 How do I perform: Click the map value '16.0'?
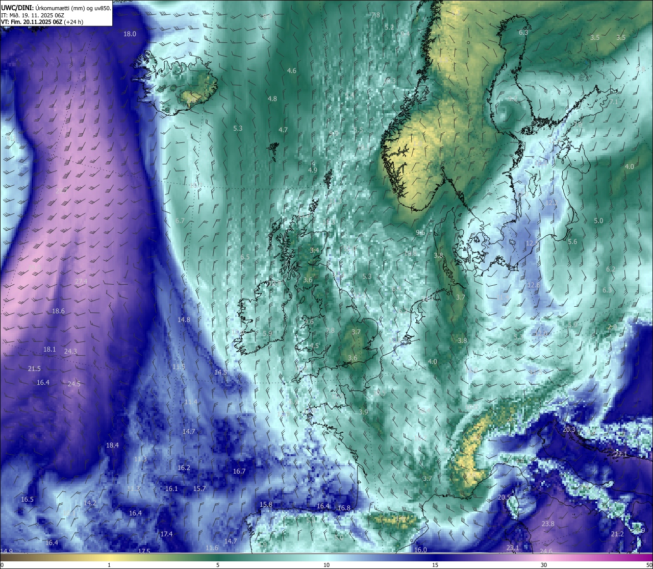click(x=420, y=550)
